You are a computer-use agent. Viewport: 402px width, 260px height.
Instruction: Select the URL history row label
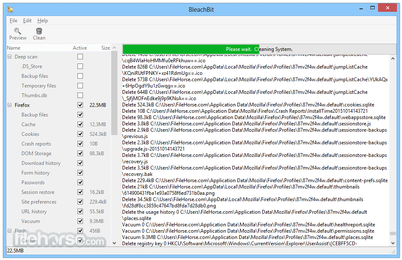(34, 212)
